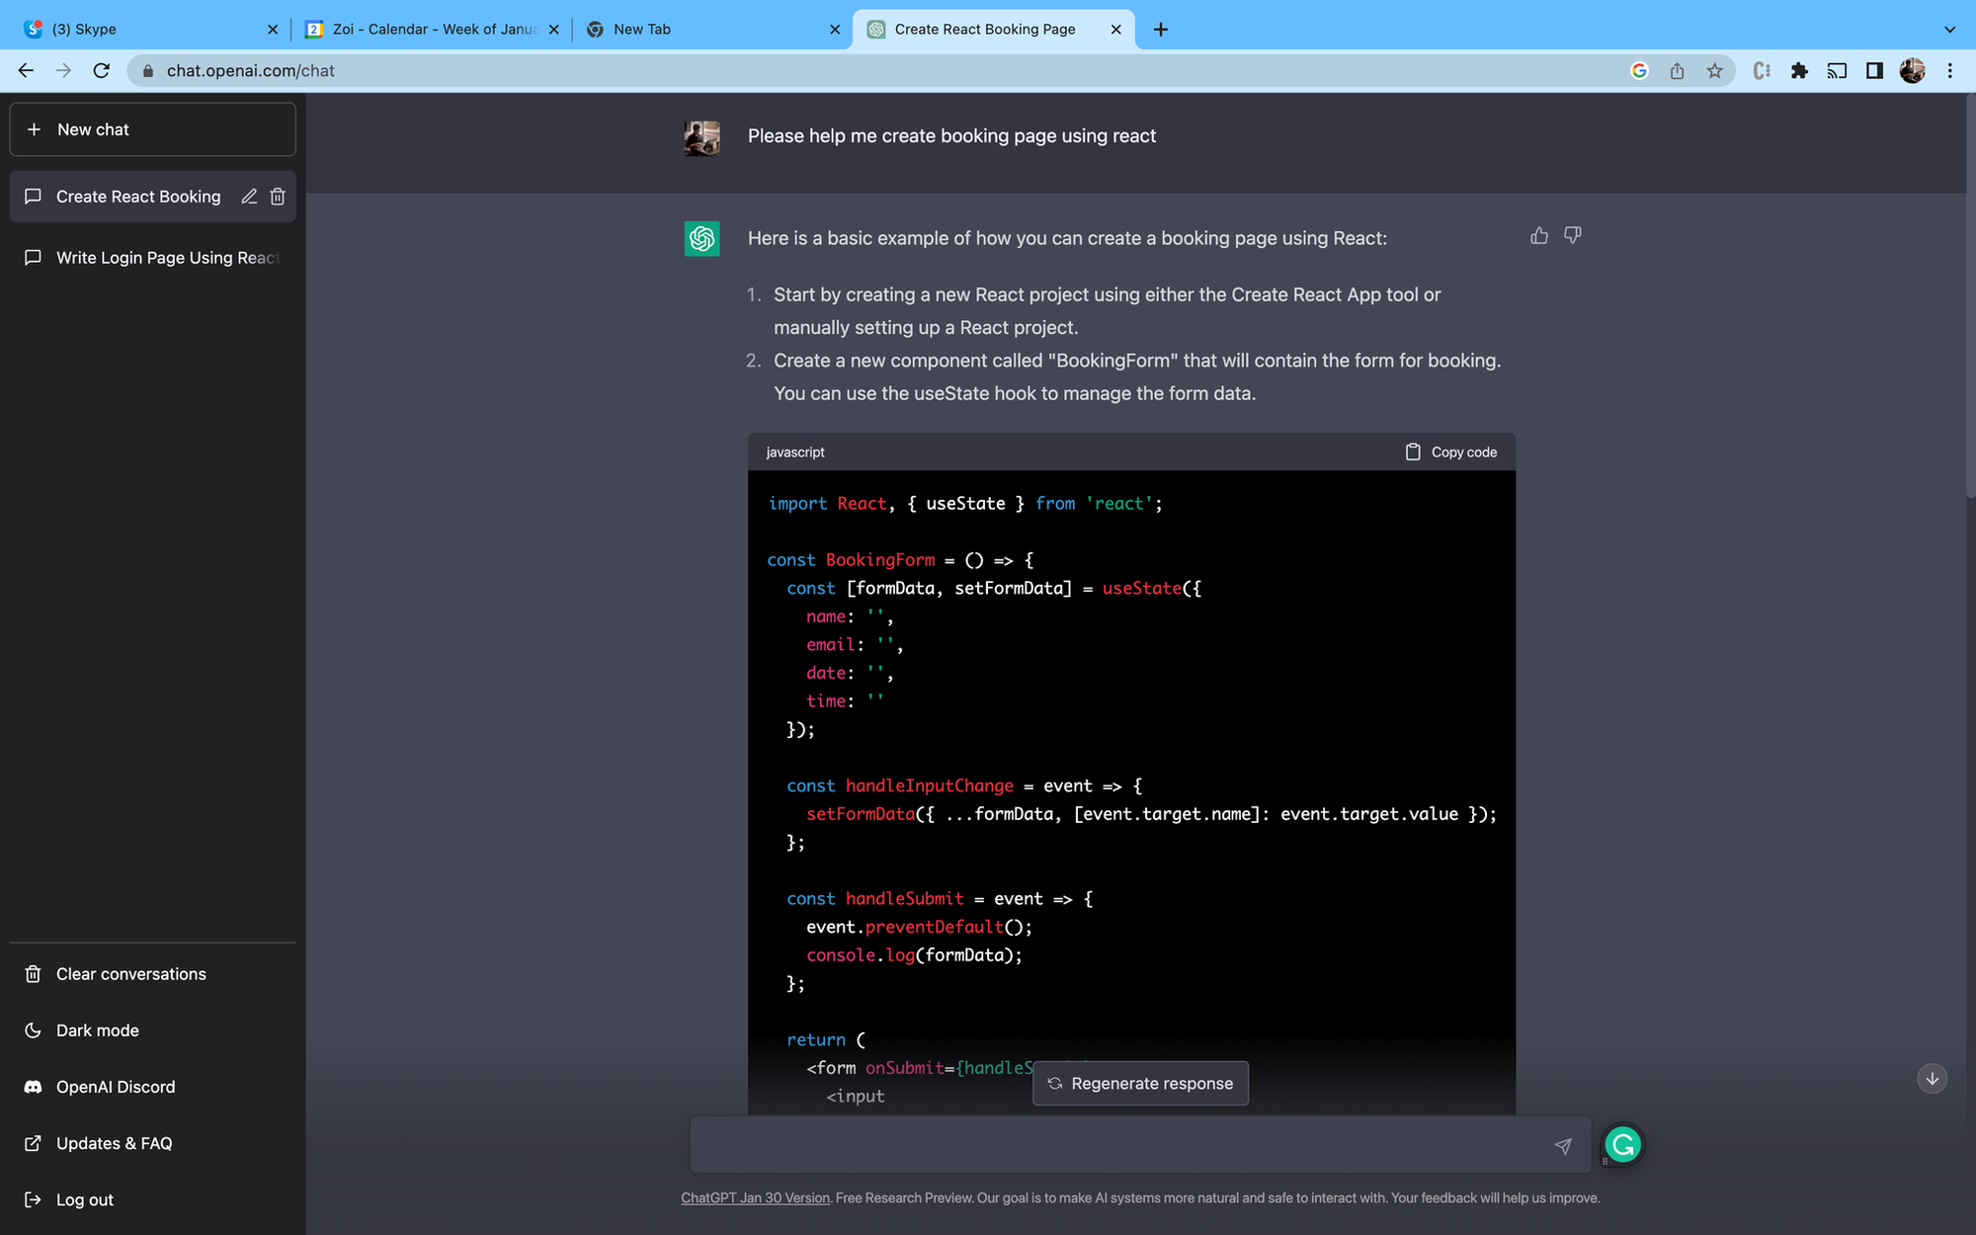Click Regenerate response button
Screen dimensions: 1976x1235
[1140, 1083]
